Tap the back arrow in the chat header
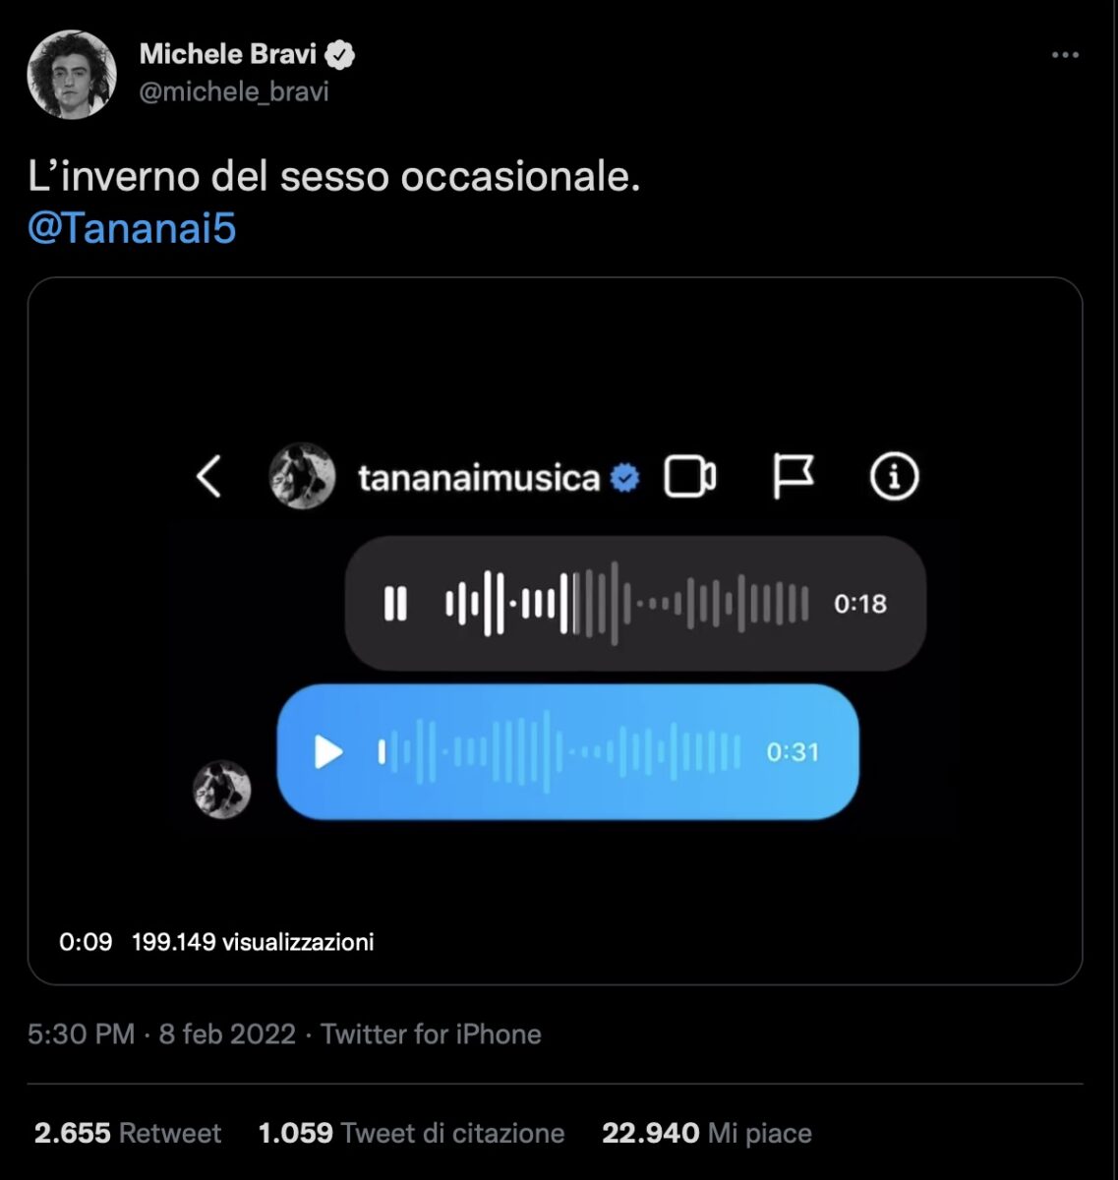 click(208, 478)
